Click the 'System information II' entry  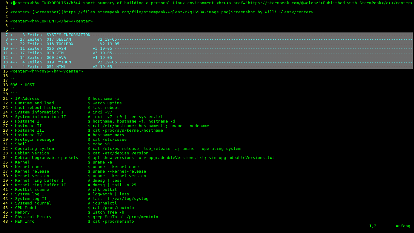(41, 117)
